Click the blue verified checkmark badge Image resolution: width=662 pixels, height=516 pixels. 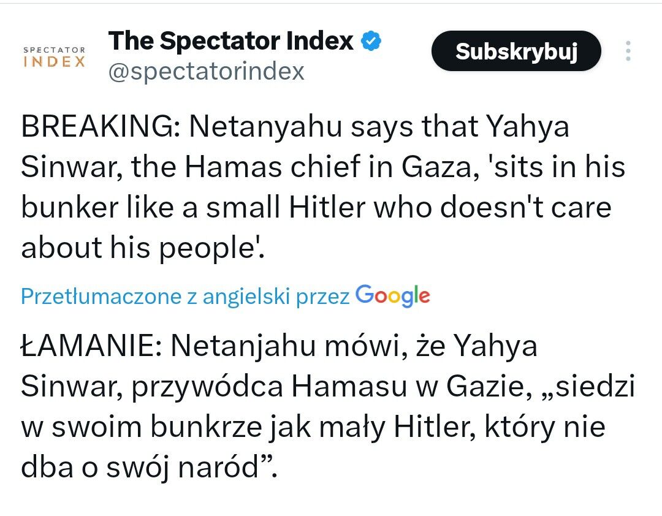[x=371, y=41]
